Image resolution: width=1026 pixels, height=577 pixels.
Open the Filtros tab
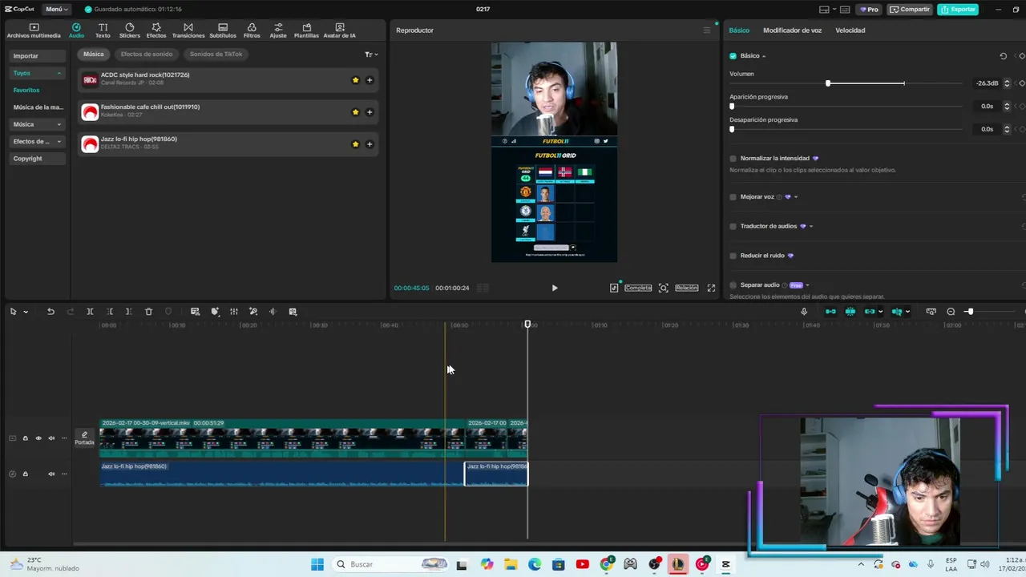click(x=252, y=30)
